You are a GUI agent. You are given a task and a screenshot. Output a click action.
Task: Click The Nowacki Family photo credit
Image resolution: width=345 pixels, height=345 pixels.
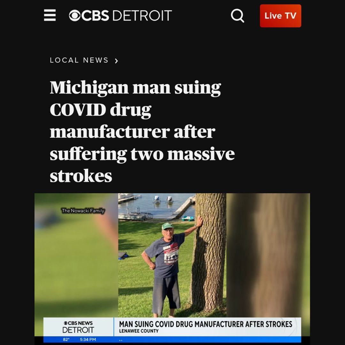coord(83,211)
